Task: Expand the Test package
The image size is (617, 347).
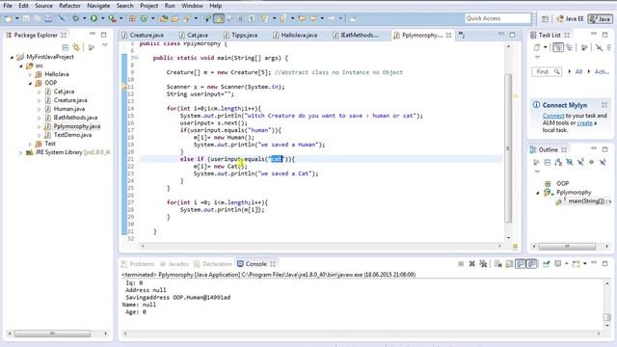Action: [x=30, y=144]
